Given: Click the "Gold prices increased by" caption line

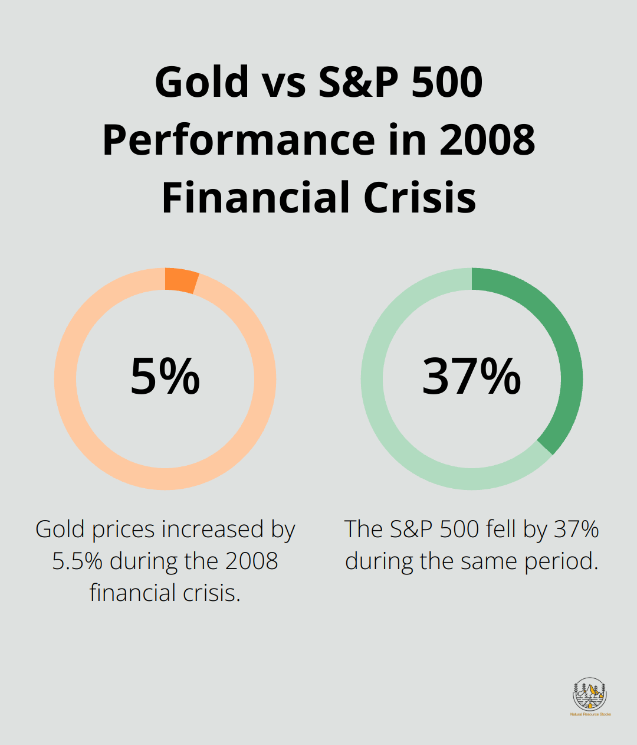Looking at the screenshot, I should point(165,530).
